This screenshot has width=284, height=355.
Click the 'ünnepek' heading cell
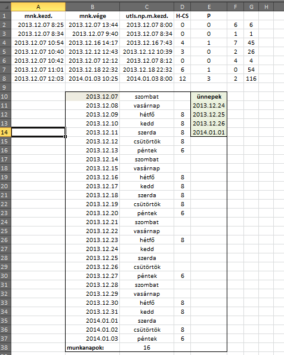tap(209, 97)
